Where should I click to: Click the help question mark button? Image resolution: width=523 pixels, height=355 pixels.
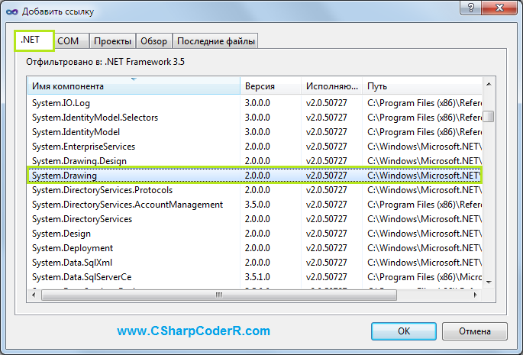click(470, 8)
